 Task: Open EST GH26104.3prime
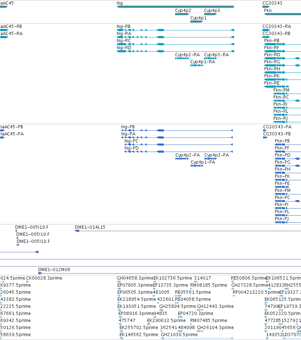pyautogui.click(x=215, y=328)
